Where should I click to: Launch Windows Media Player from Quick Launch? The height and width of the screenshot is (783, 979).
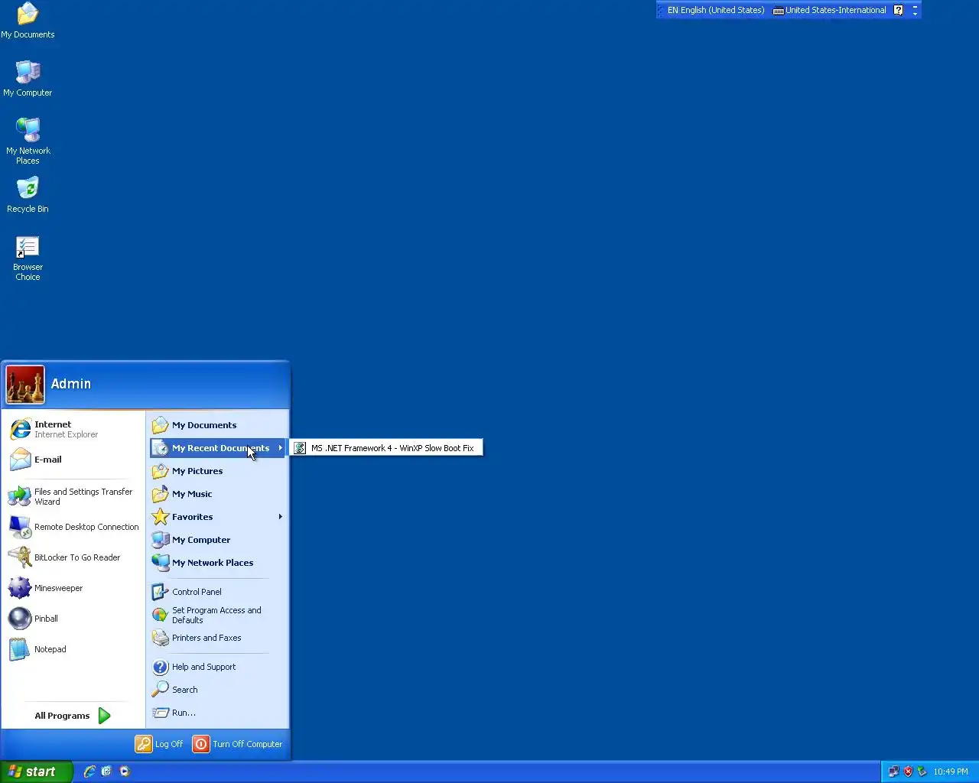pos(125,772)
